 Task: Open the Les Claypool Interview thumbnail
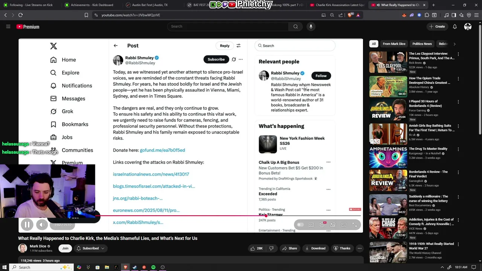click(x=388, y=62)
